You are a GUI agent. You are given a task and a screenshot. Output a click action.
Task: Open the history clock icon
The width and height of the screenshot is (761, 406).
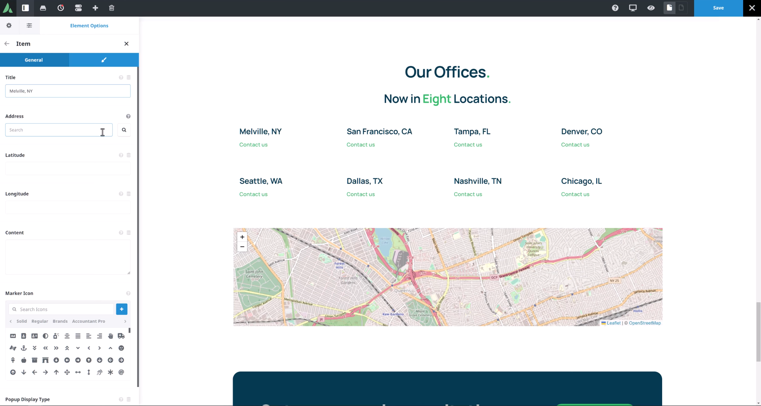point(61,8)
